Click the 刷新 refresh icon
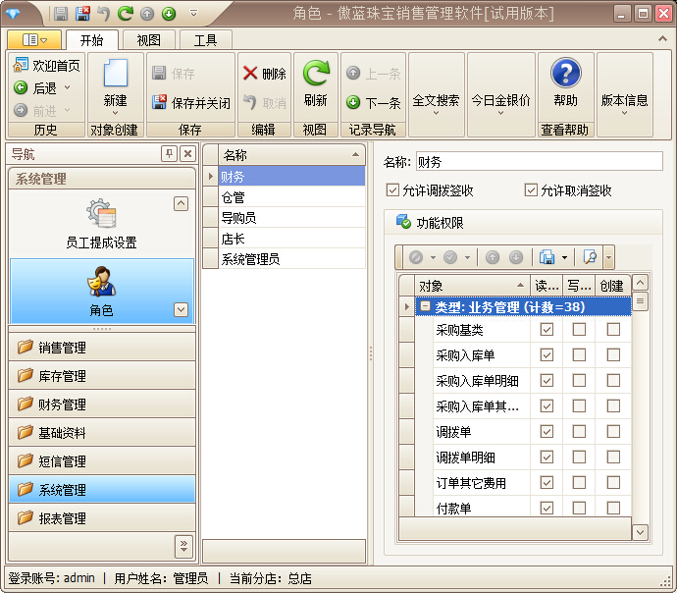Image resolution: width=677 pixels, height=593 pixels. 315,76
